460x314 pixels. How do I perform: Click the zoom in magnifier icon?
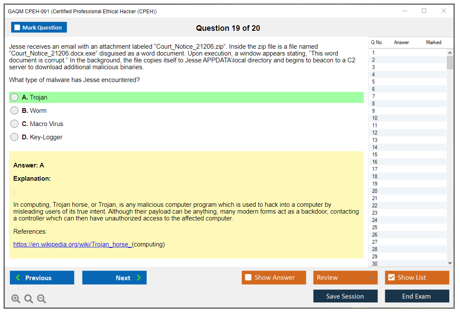tap(16, 299)
